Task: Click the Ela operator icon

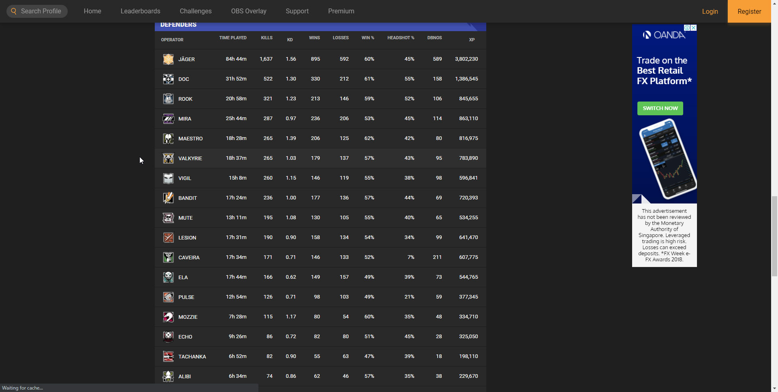Action: click(168, 277)
